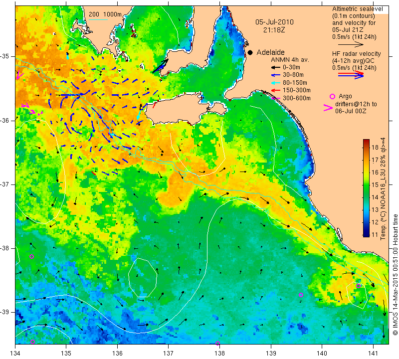Click the drifters magenta arrowhead legend symbol
The height and width of the screenshot is (359, 399).
328,108
